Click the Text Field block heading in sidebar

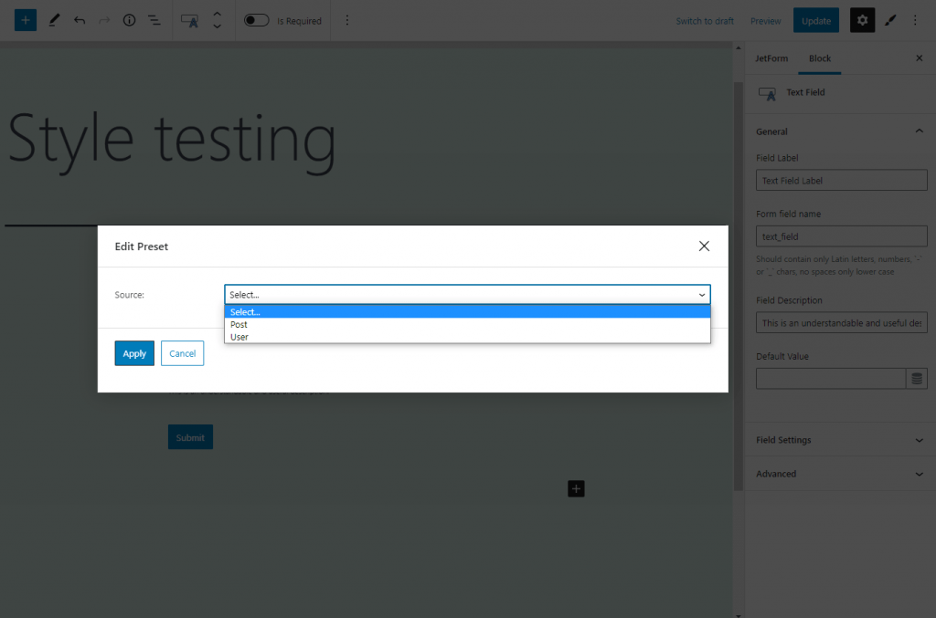click(805, 92)
